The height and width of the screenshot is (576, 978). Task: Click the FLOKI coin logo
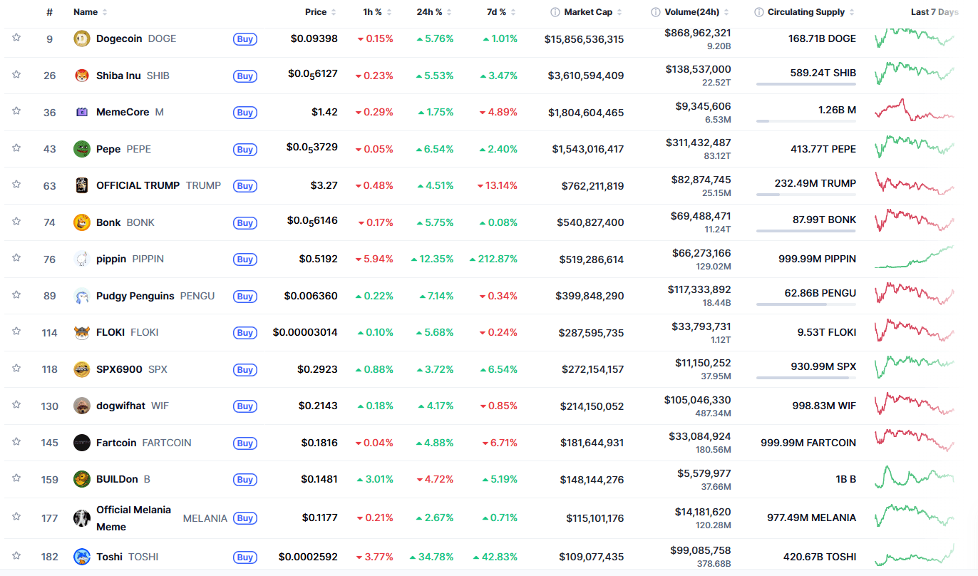coord(81,332)
